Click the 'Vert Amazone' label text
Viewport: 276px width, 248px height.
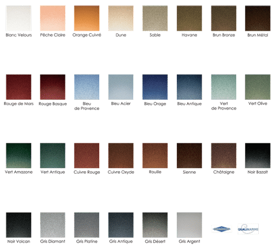coord(19,172)
